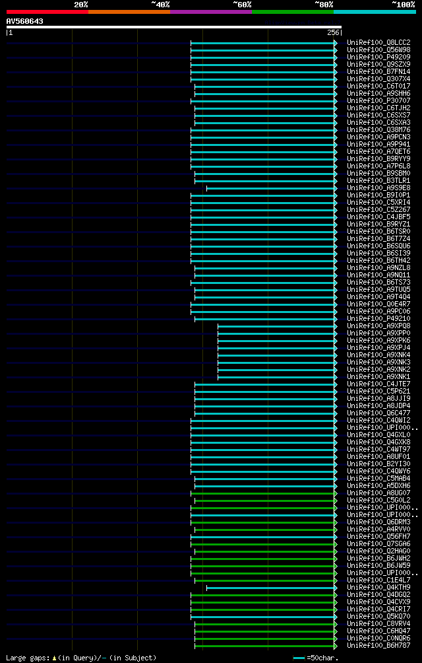Click the UniRef100_A9TUQ5 hit label
Screen dimensions: 422x663
pyautogui.click(x=378, y=289)
